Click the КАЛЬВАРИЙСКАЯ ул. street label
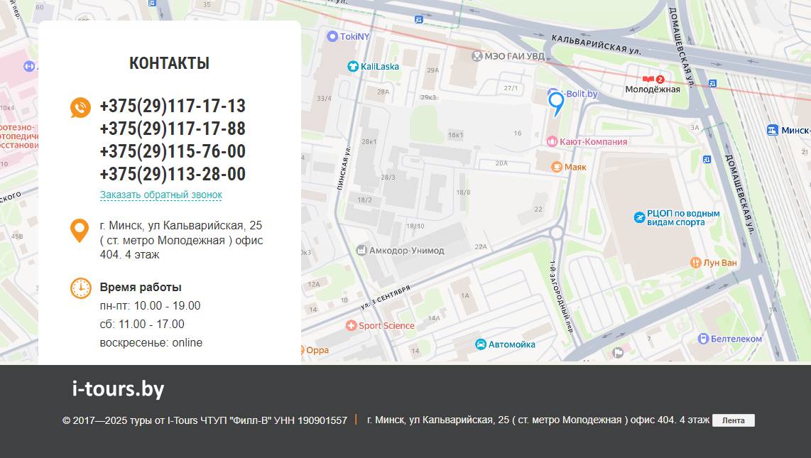This screenshot has width=811, height=458. [x=596, y=45]
